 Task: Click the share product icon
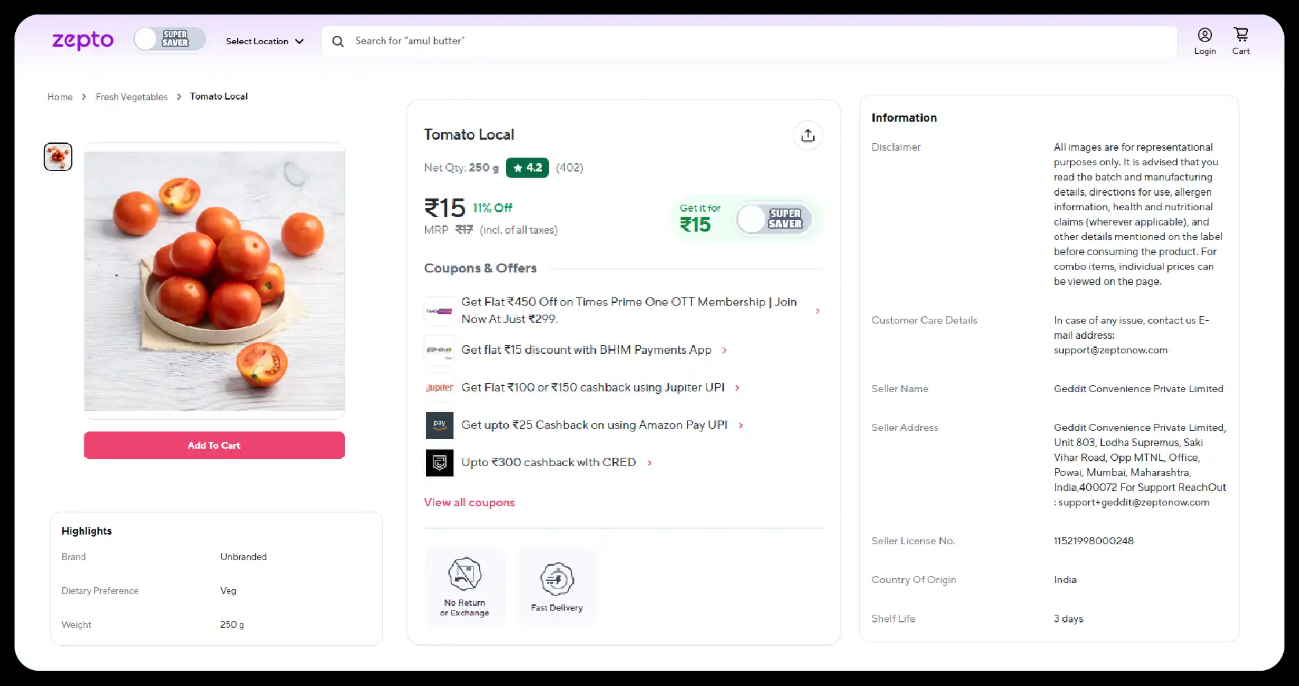coord(807,136)
